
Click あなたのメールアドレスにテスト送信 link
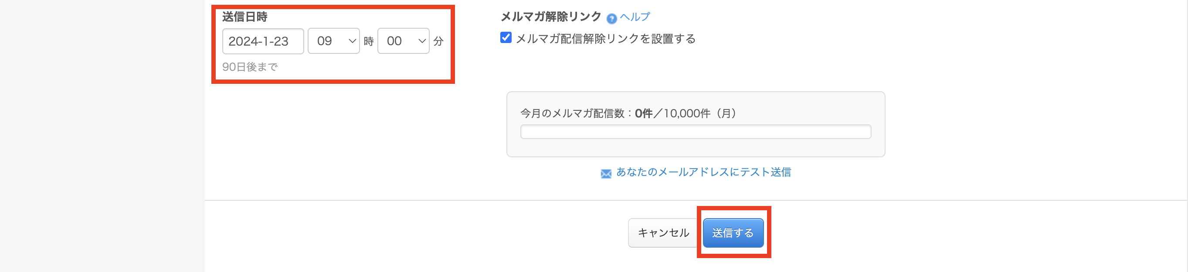[703, 172]
